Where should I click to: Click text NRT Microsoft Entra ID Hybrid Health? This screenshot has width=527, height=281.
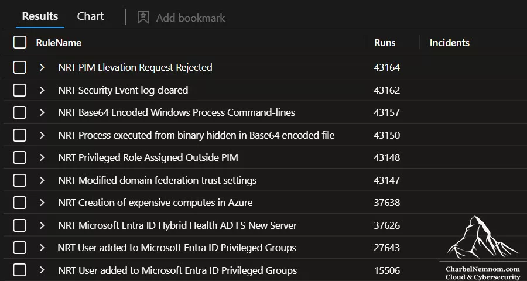click(177, 225)
